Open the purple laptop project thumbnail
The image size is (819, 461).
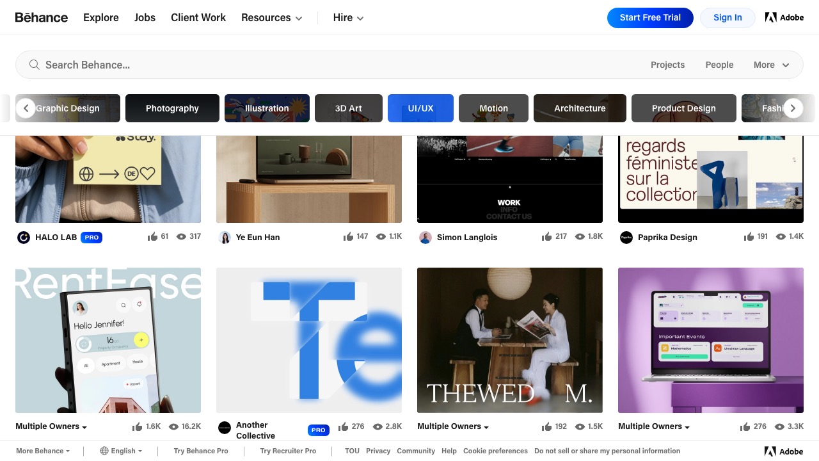[711, 340]
